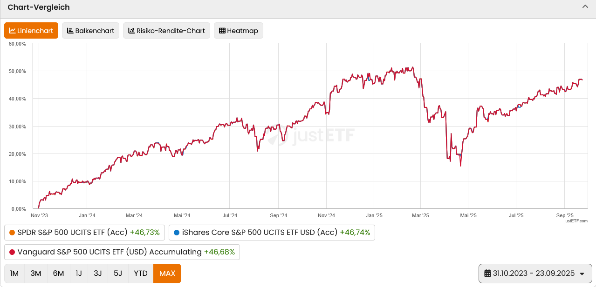
Task: Click the grid icon in Heatmap
Action: 222,31
